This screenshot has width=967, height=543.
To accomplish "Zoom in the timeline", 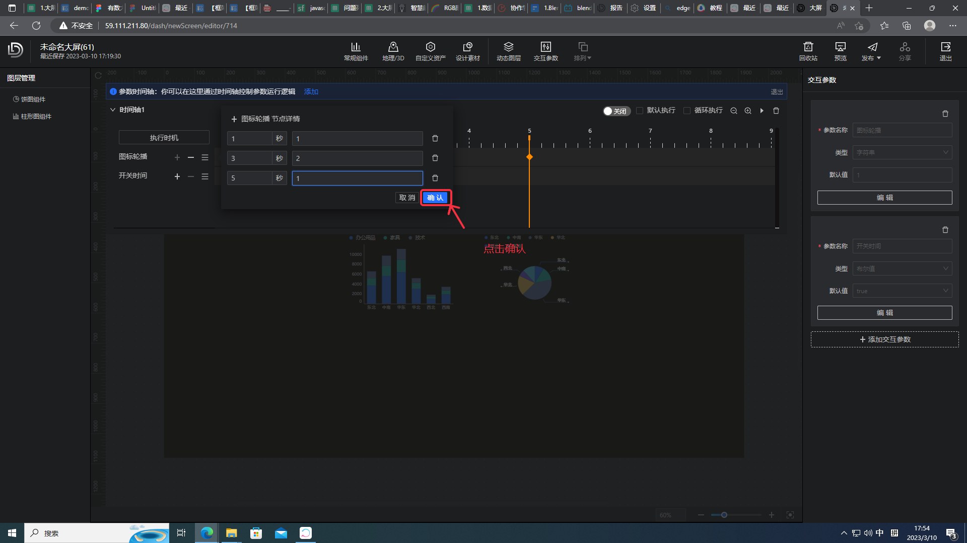I will (748, 111).
